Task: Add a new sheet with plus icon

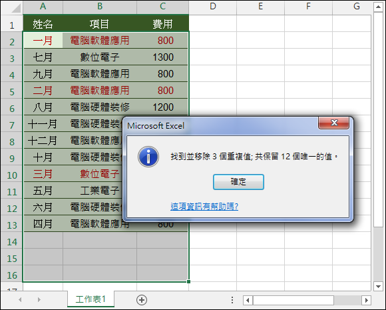Action: tap(142, 300)
